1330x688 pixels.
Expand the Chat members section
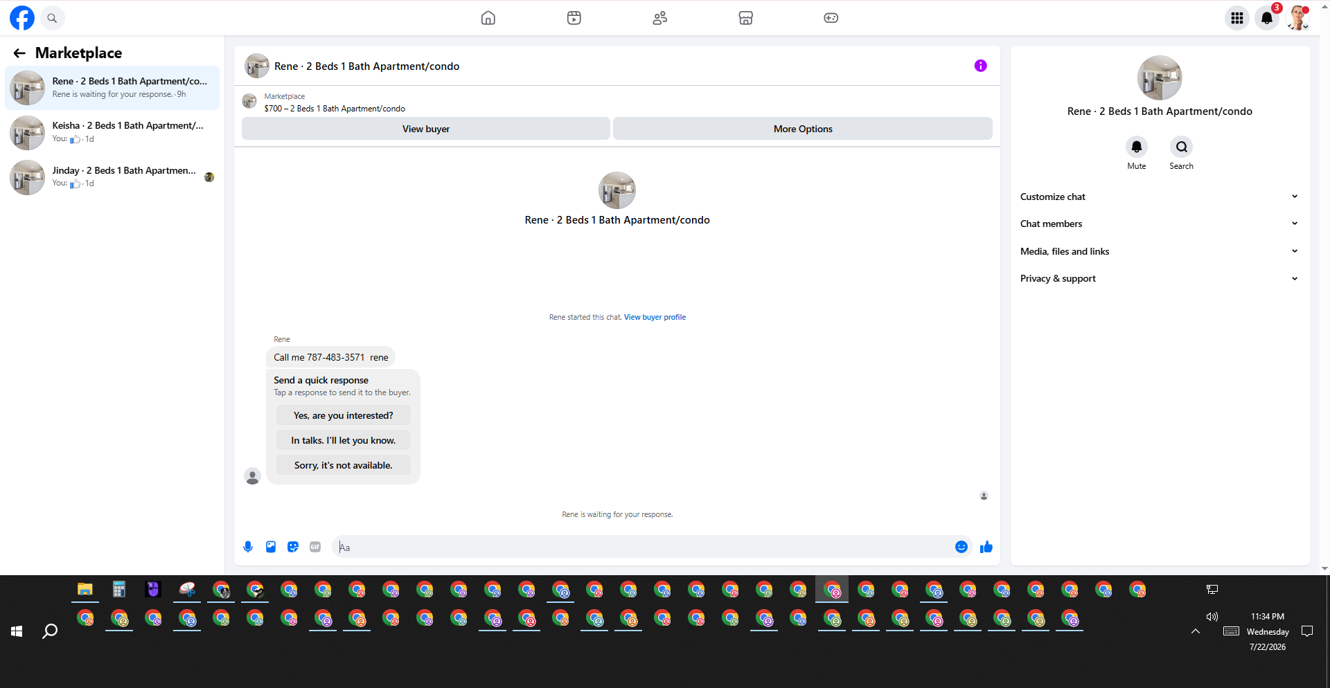[x=1160, y=224]
